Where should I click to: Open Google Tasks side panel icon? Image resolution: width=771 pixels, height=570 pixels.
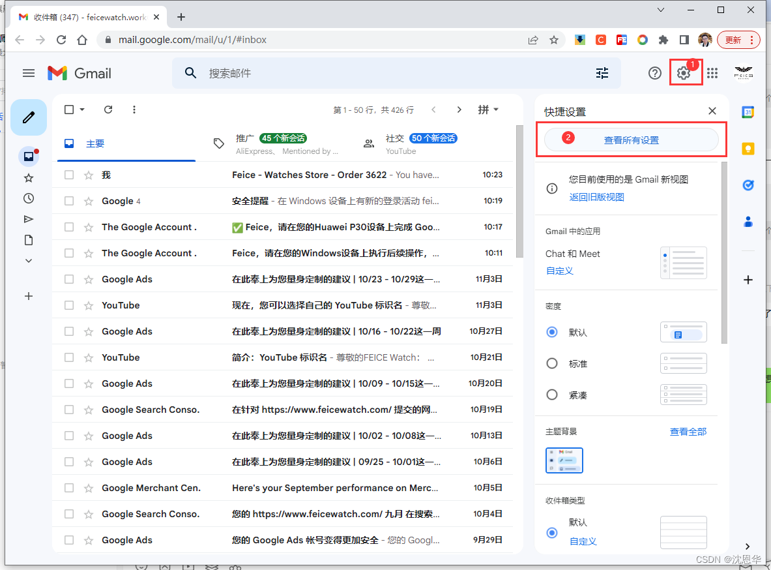point(748,185)
